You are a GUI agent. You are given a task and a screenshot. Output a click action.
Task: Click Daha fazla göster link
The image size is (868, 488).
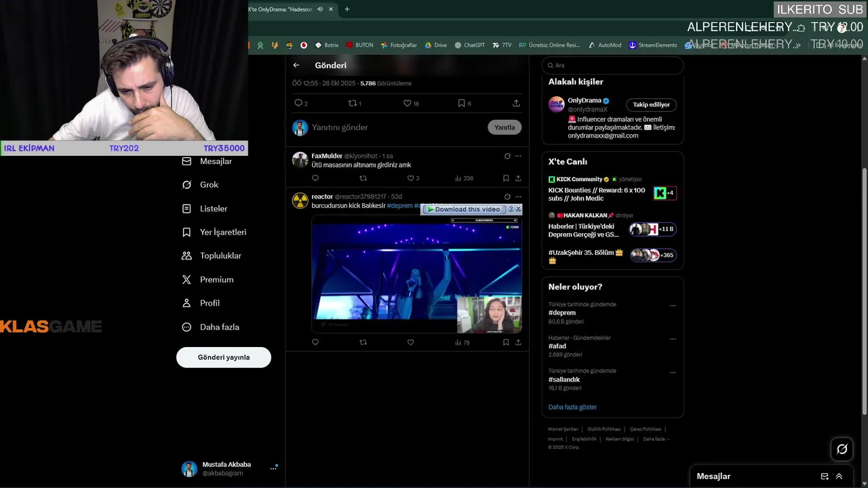pos(572,407)
